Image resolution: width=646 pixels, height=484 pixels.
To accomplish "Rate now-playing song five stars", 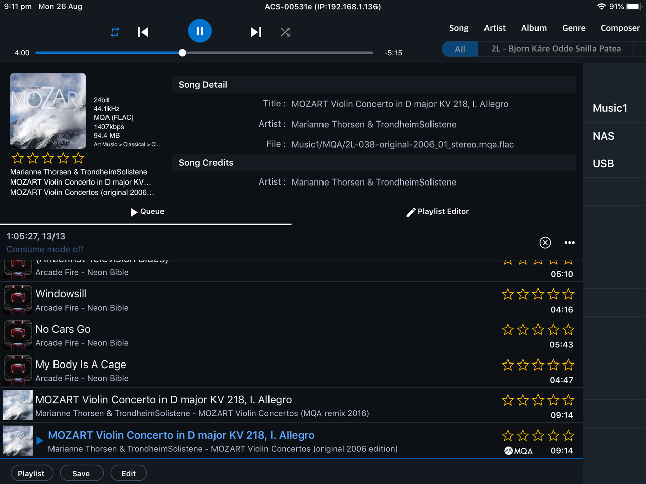I will (x=78, y=158).
